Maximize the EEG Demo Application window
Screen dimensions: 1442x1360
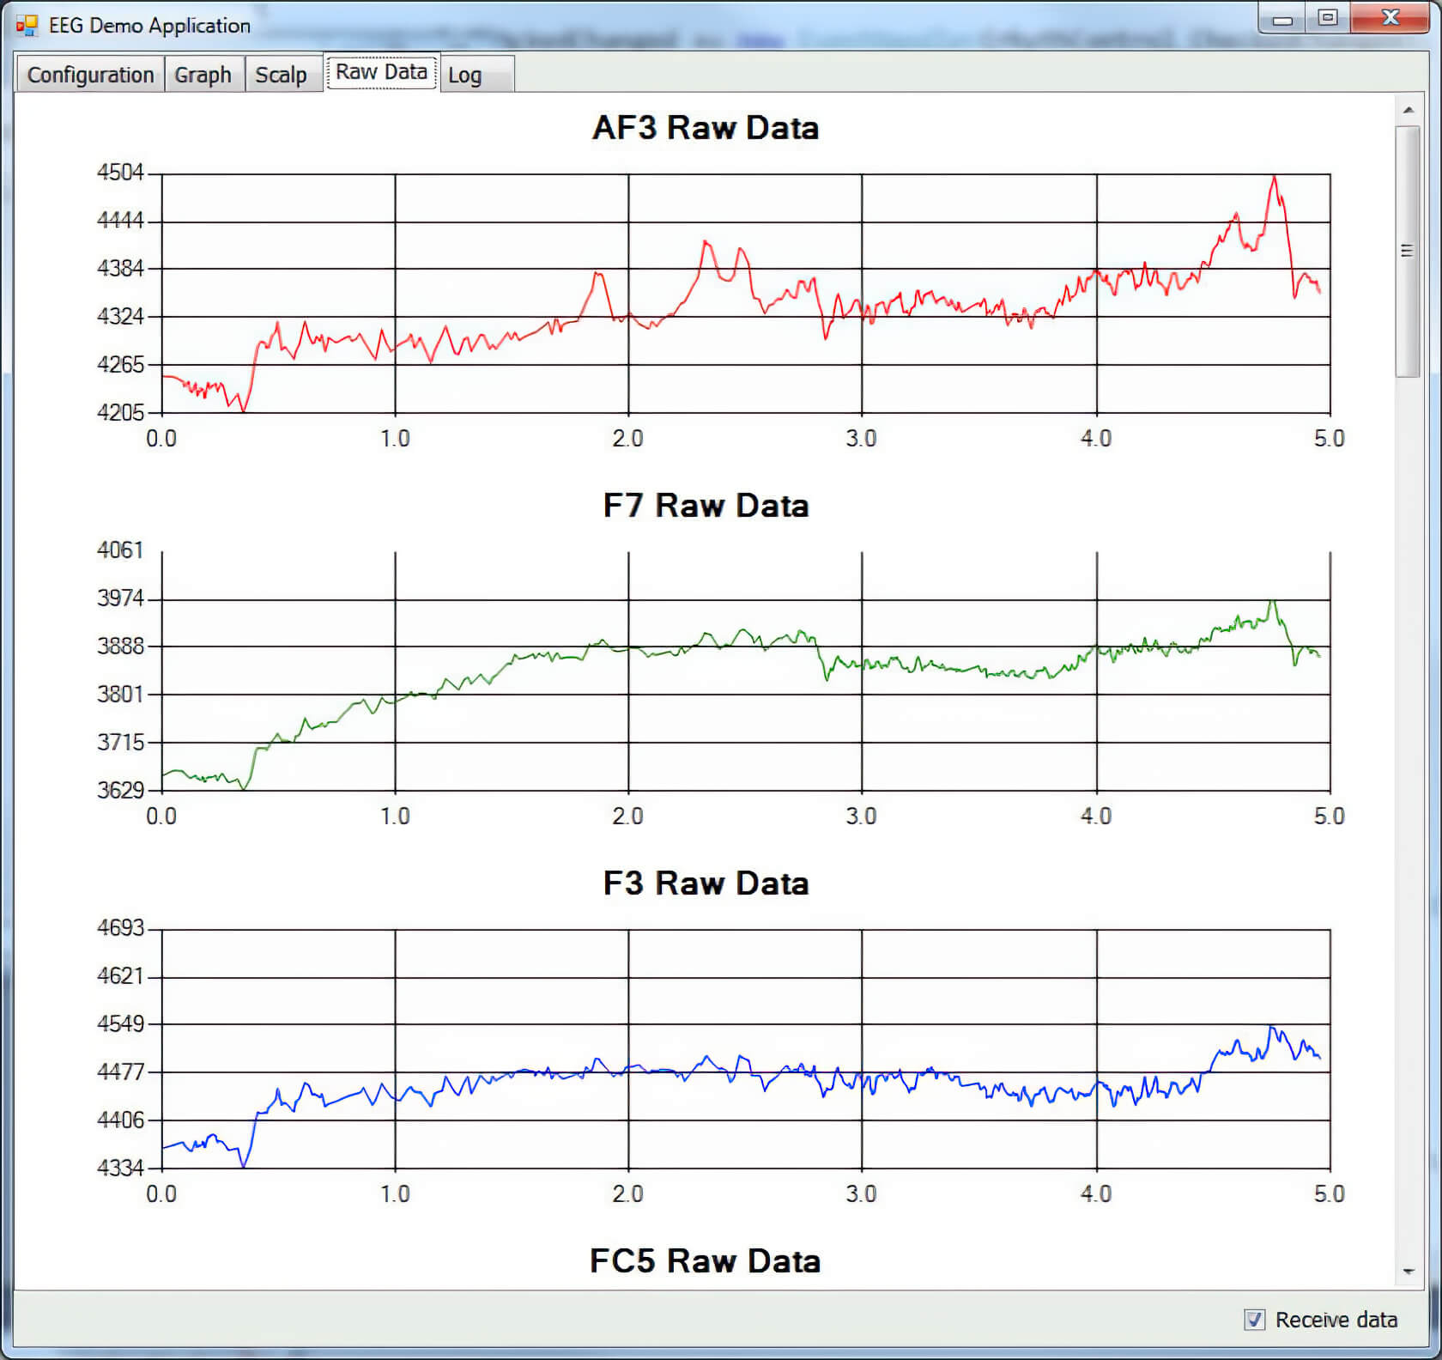[1327, 19]
